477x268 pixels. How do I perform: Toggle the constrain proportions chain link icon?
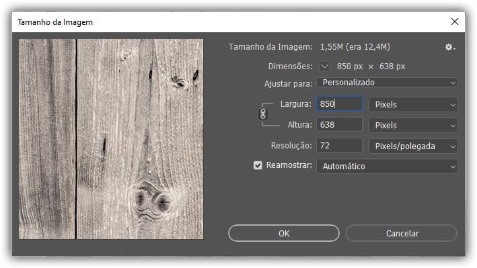[263, 114]
